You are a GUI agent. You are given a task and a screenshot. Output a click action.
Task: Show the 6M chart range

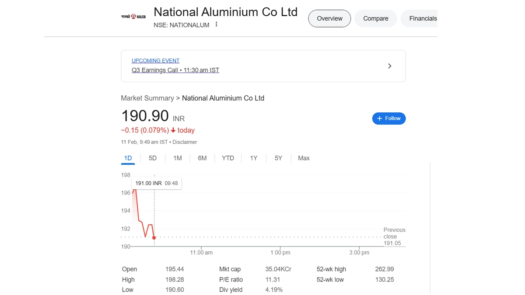(x=202, y=158)
